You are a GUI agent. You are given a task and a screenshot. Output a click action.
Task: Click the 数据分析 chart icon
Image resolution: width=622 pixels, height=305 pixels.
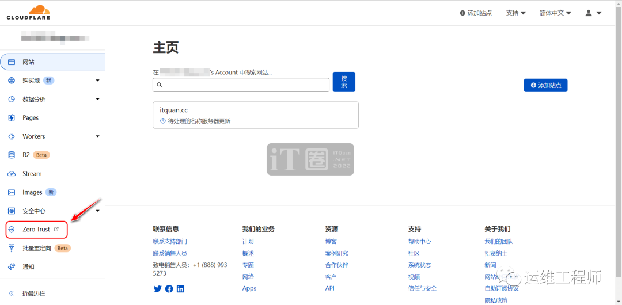[12, 99]
